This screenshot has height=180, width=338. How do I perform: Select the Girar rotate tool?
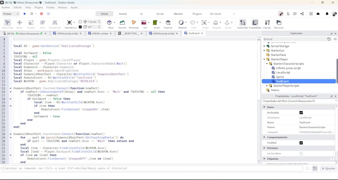coord(42,23)
